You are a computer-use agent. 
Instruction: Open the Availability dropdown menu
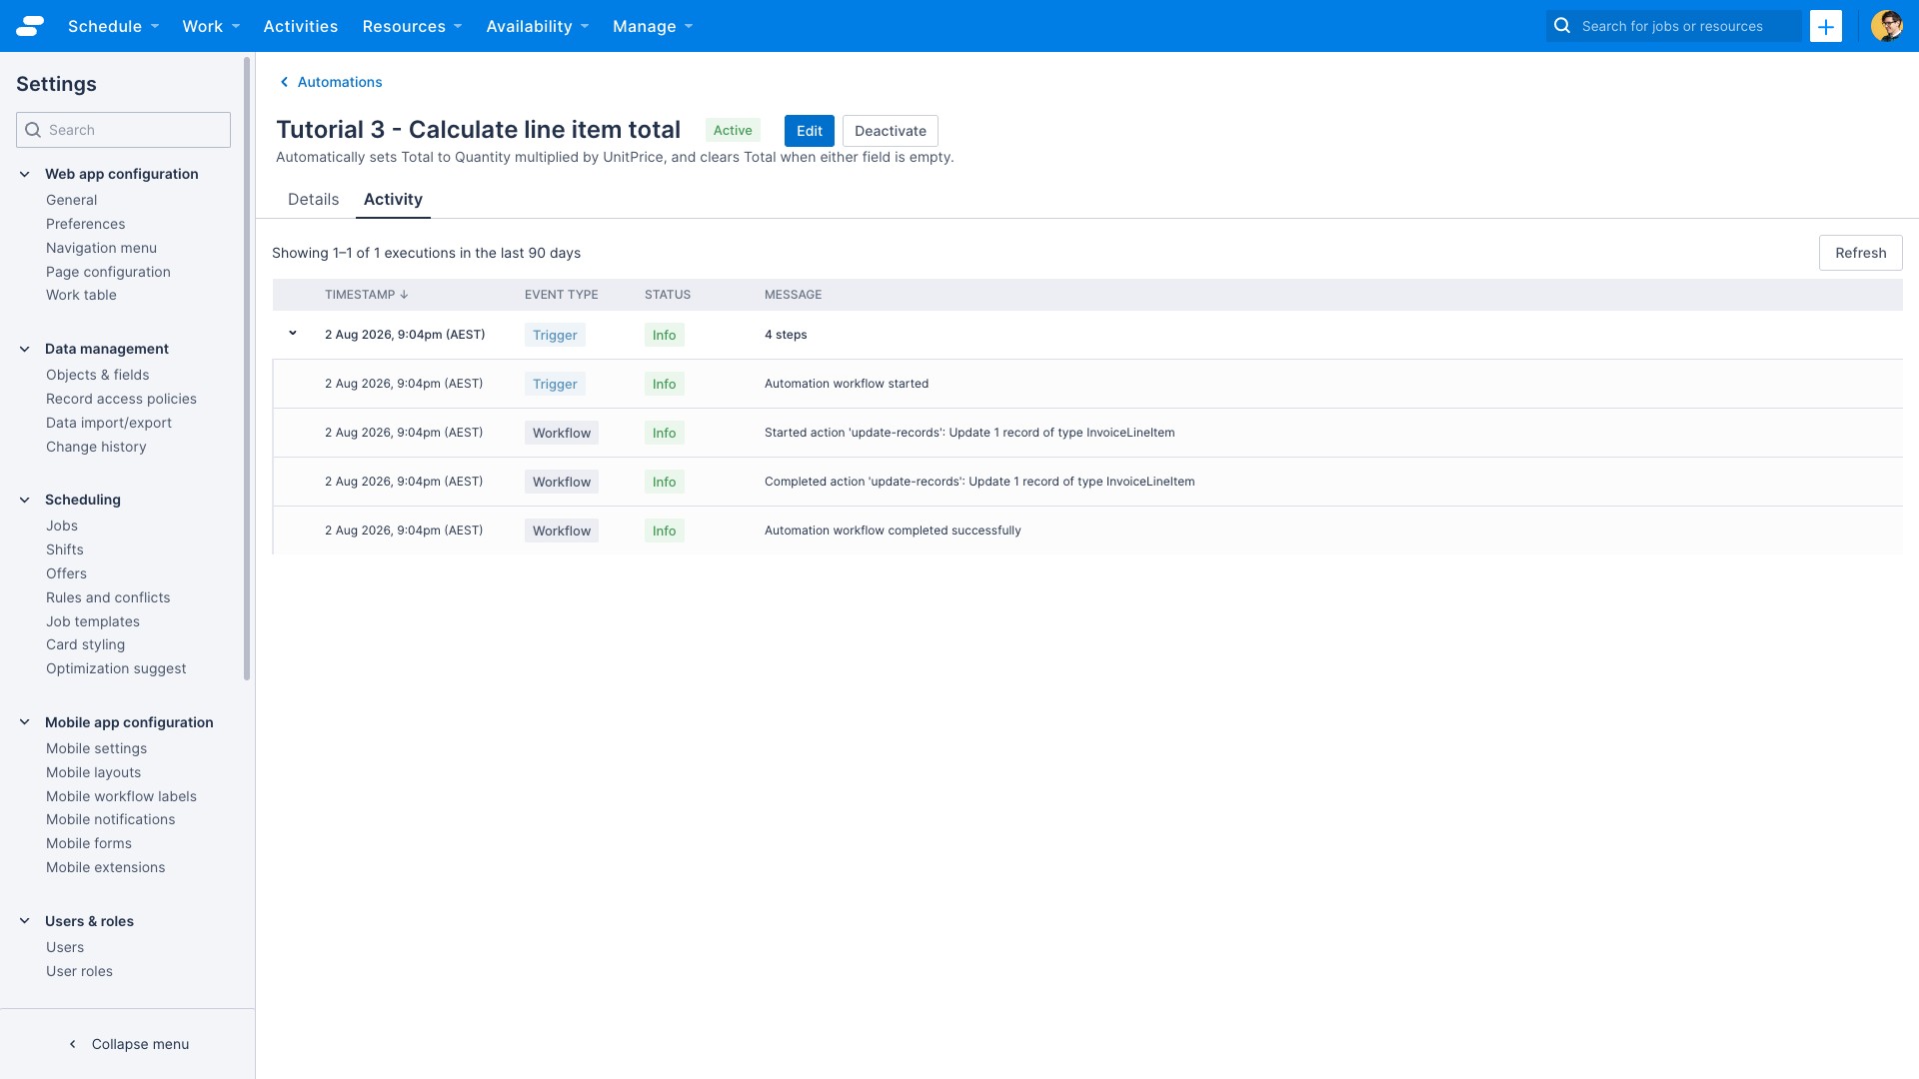point(537,26)
